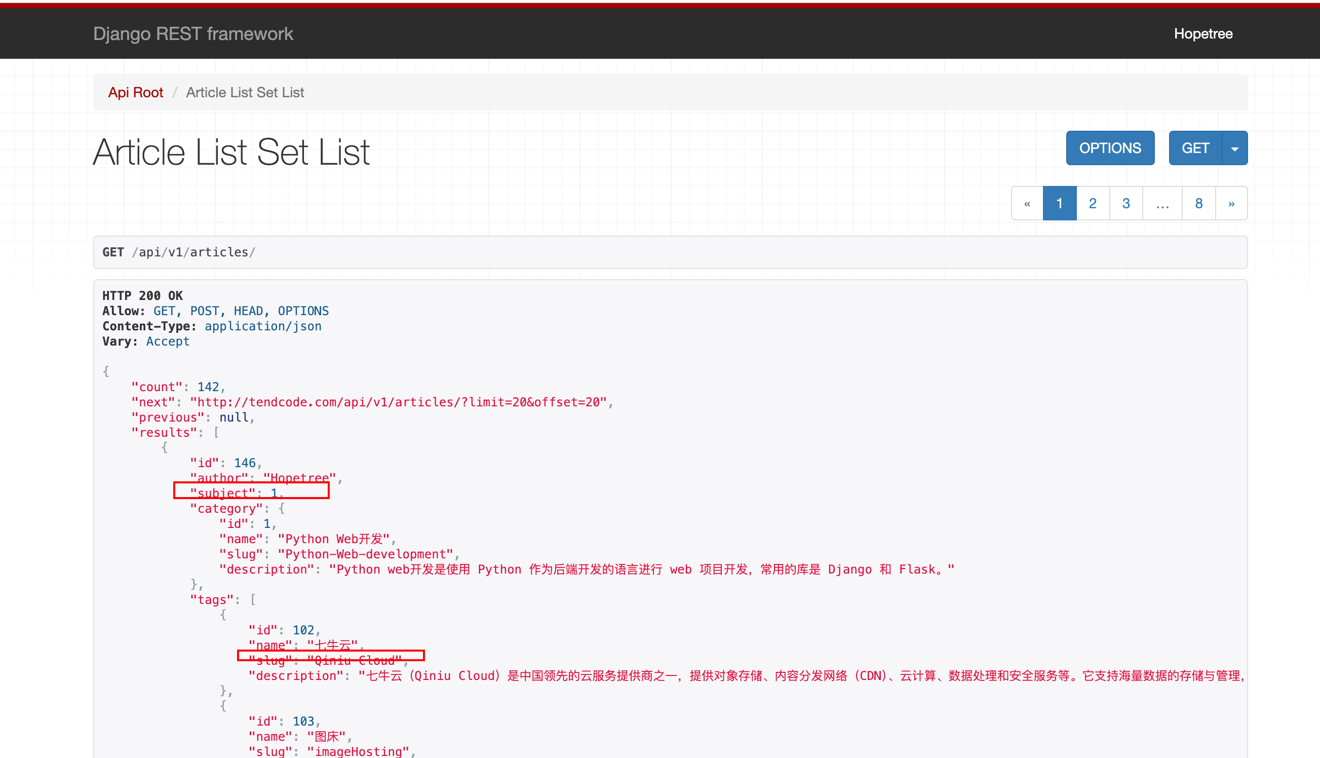This screenshot has height=758, width=1320.
Task: Click the slug "imageHosting" value
Action: point(358,751)
